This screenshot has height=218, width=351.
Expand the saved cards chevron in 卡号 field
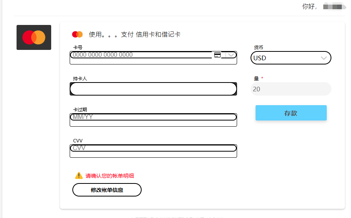pyautogui.click(x=231, y=55)
